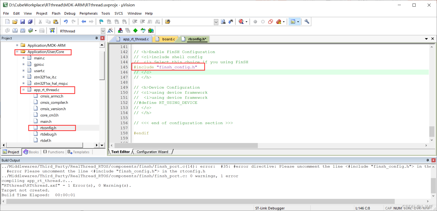Open the File menu
Viewport: 437px width, 211px height.
tap(6, 13)
